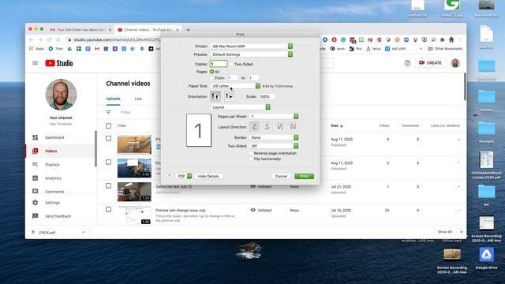Check the select-all videos checkbox

coord(109,126)
